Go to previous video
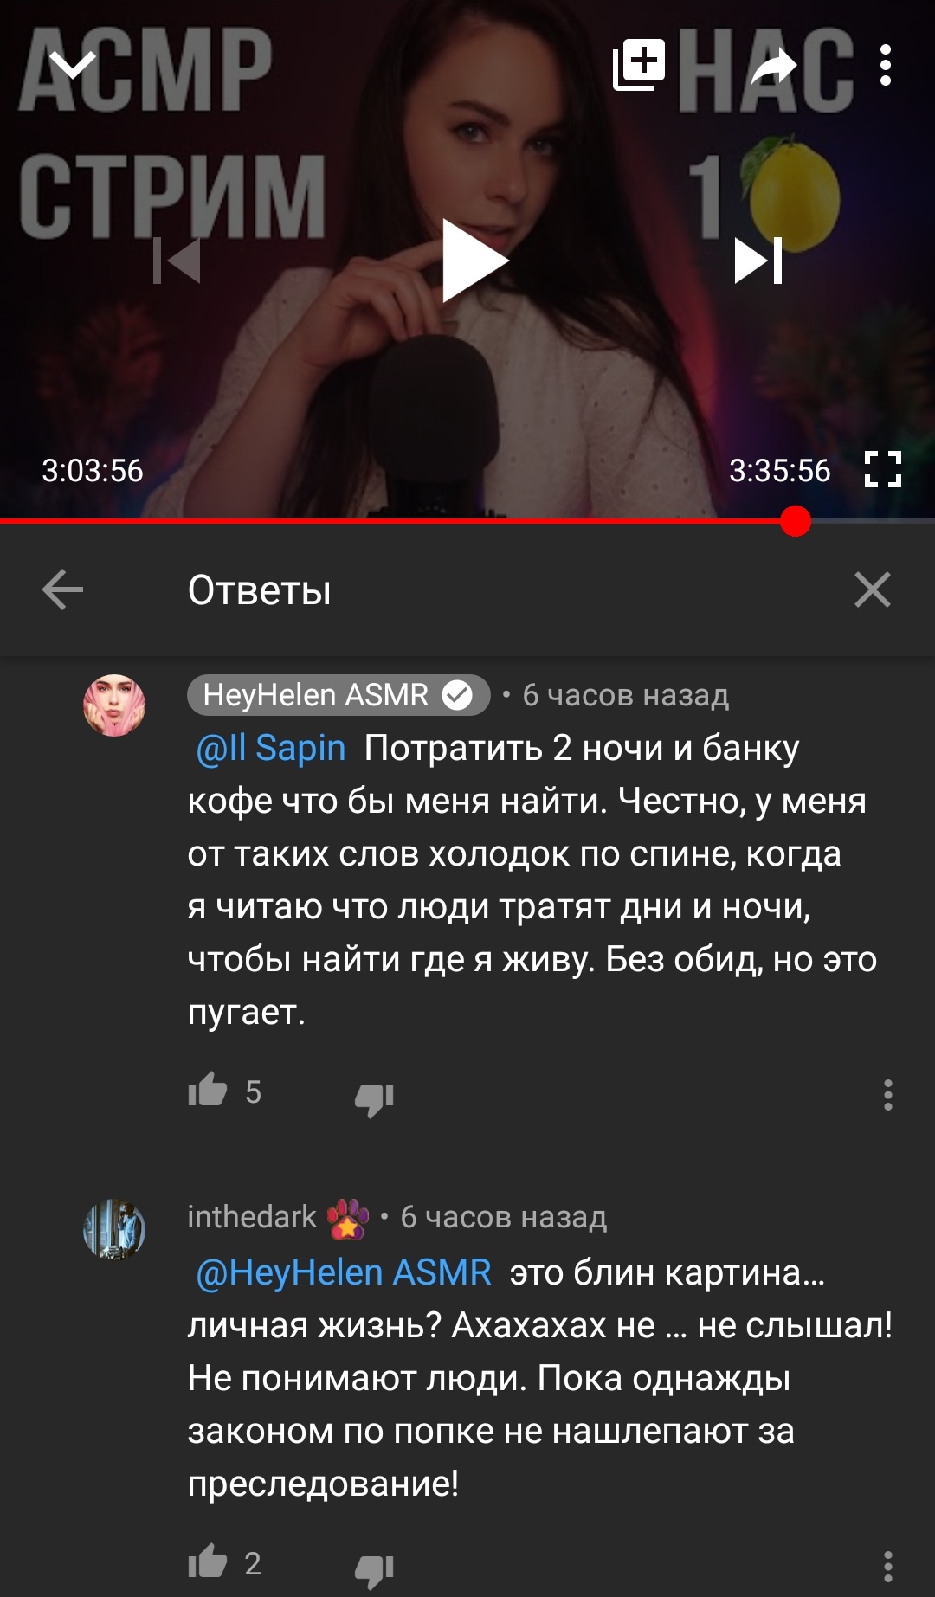Screen dimensions: 935x1597 click(x=177, y=261)
